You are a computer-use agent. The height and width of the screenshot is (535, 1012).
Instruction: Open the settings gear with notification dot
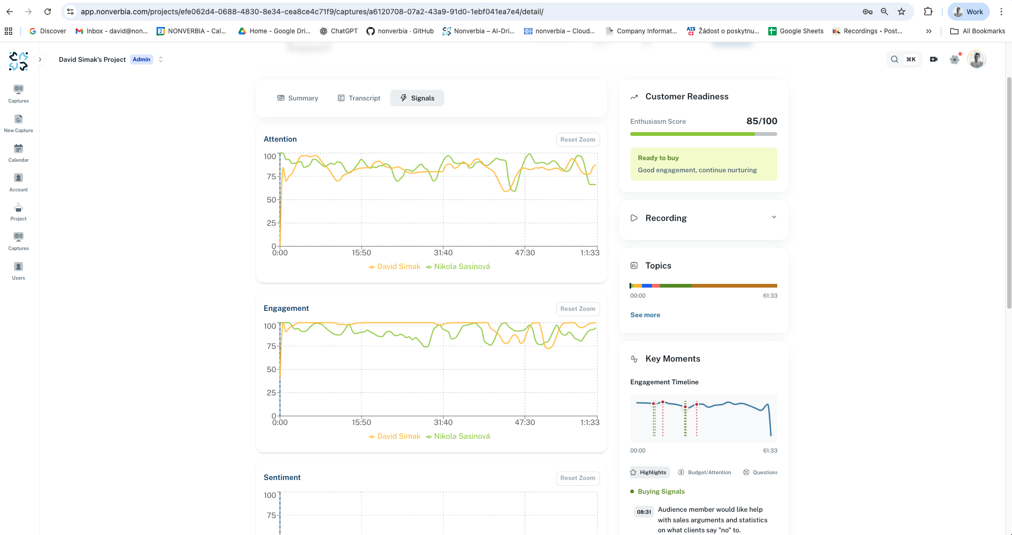[x=955, y=59]
